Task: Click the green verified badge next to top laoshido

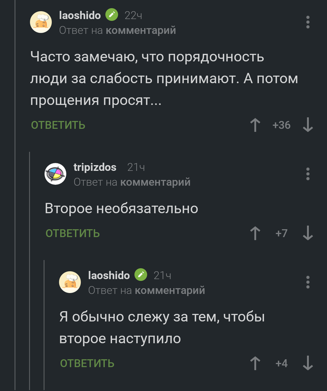Action: 111,15
